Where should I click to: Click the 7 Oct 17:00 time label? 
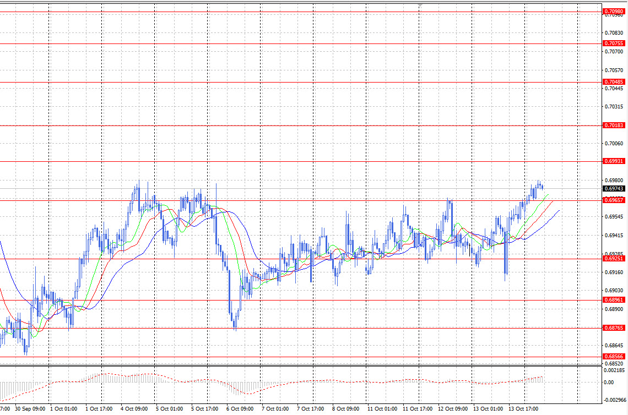click(x=310, y=409)
